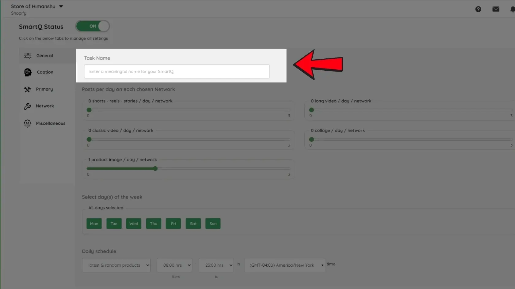Click the 'All days selected' label
This screenshot has height=289, width=515.
coord(106,208)
